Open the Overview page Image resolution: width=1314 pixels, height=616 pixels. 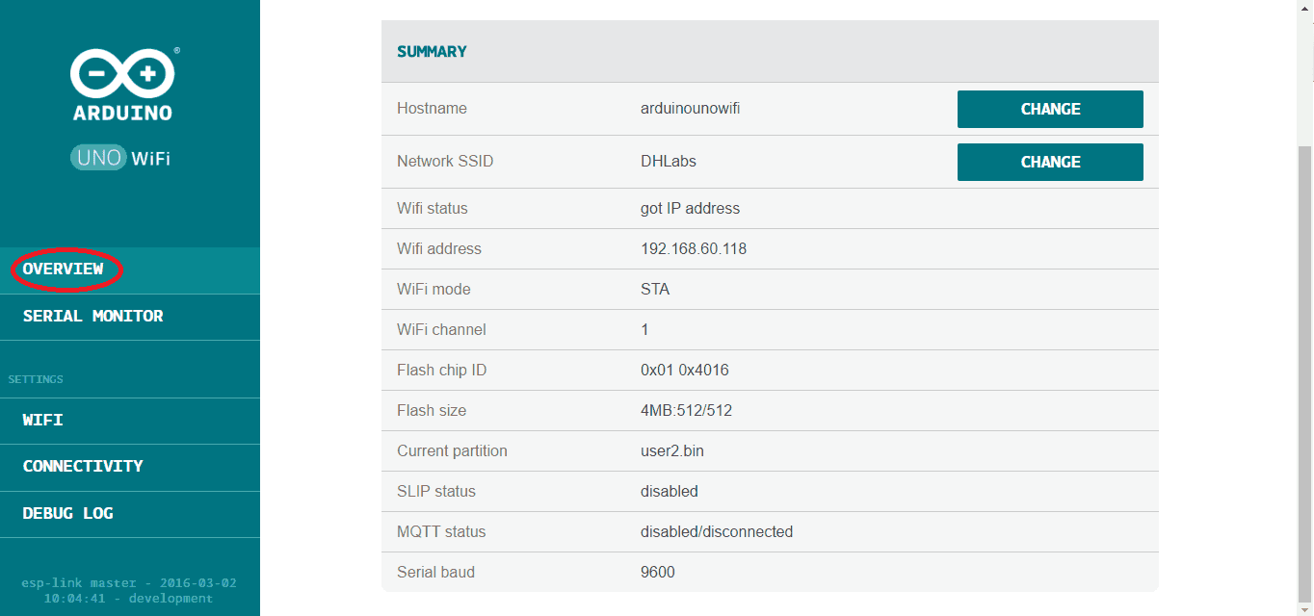coord(64,269)
